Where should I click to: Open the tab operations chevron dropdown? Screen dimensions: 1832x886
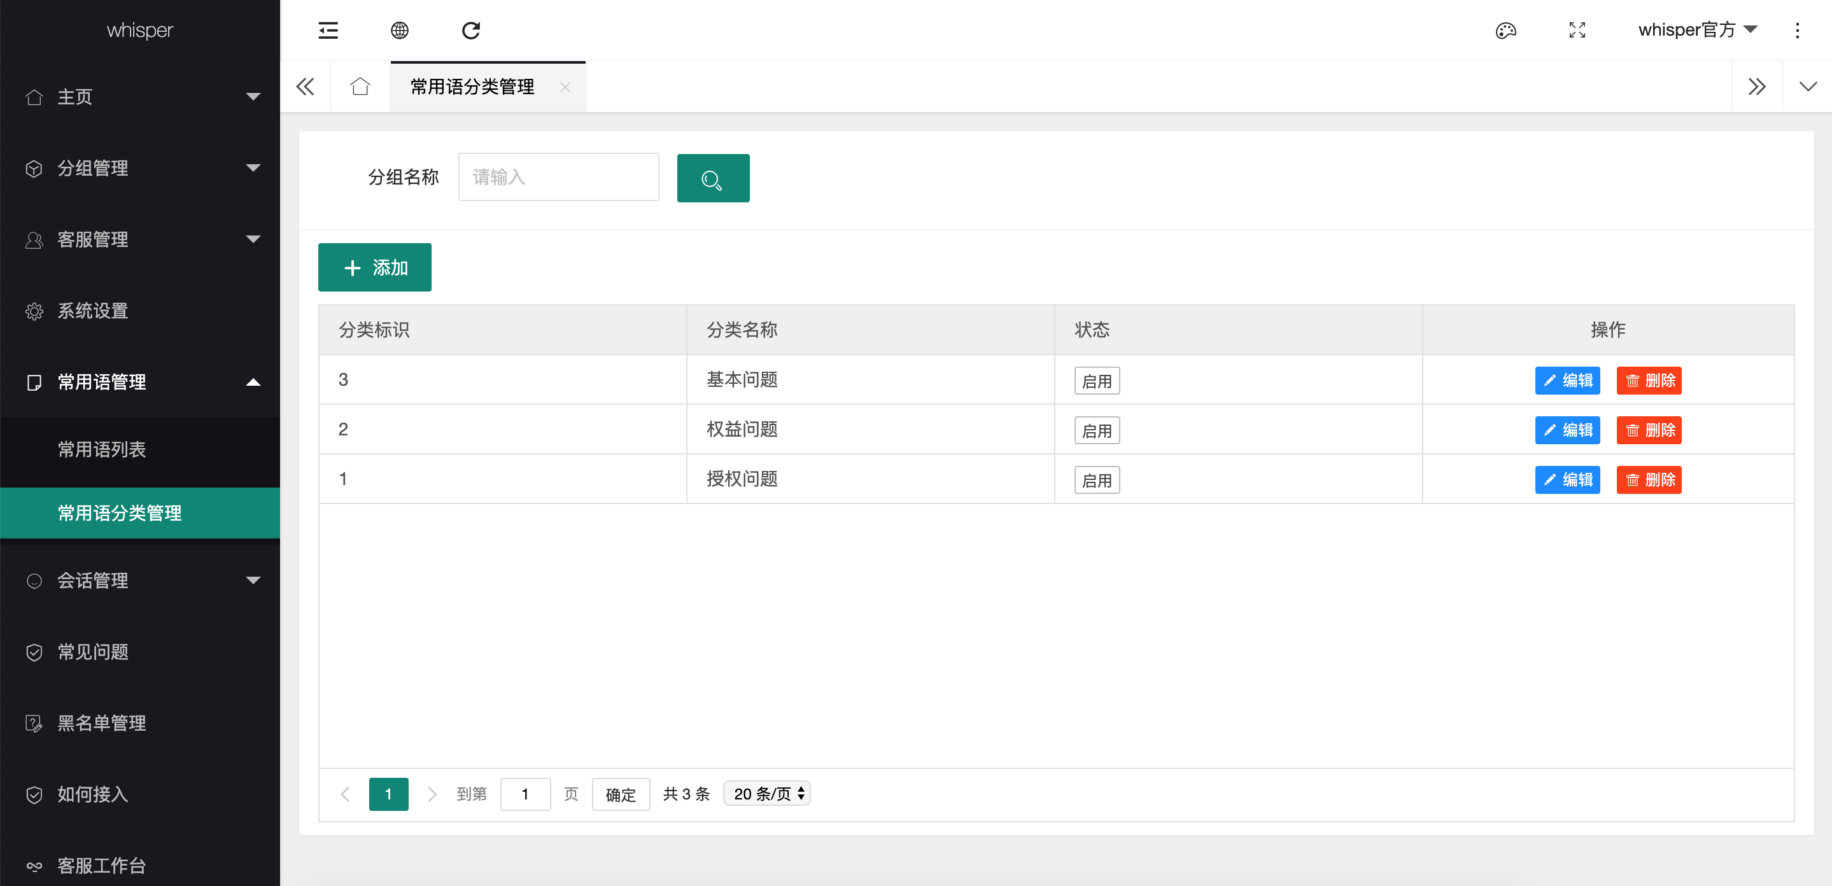pos(1807,87)
